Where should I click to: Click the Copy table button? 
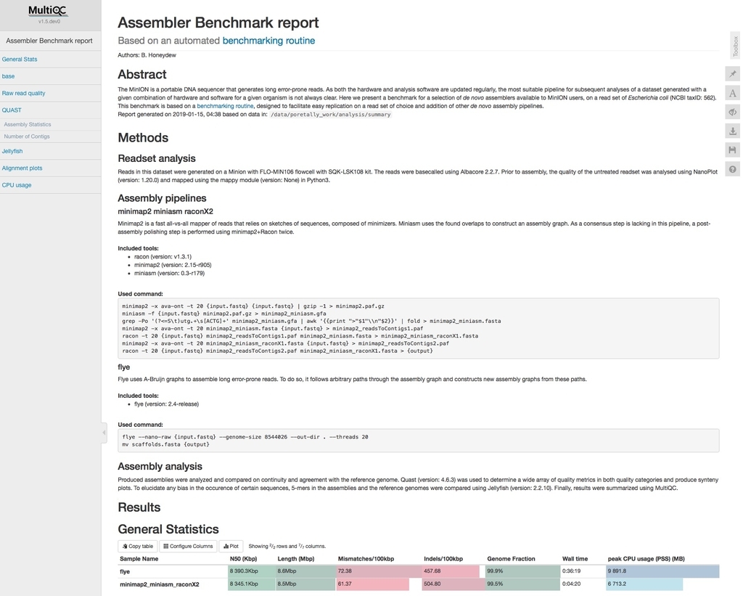click(x=137, y=546)
